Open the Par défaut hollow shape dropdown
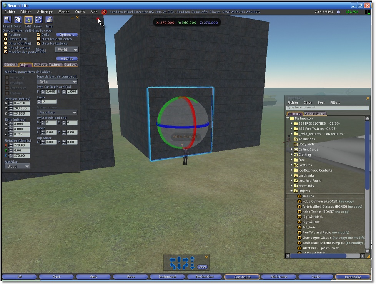 pos(57,112)
